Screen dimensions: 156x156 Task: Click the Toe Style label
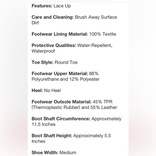(42, 62)
